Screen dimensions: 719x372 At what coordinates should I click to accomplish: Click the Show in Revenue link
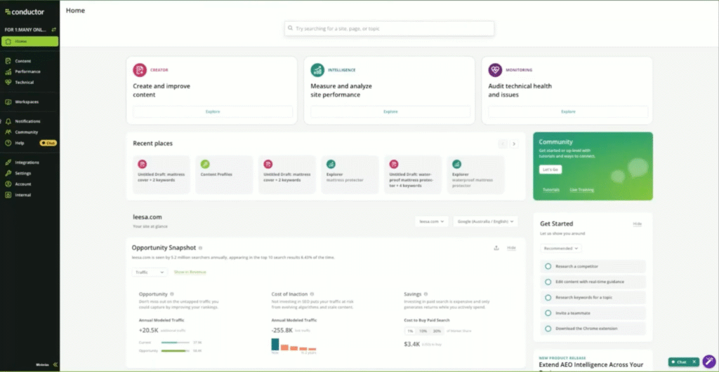click(190, 272)
